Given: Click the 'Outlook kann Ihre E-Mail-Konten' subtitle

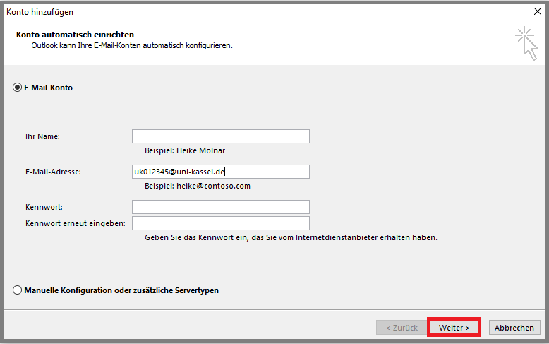Looking at the screenshot, I should [x=132, y=45].
